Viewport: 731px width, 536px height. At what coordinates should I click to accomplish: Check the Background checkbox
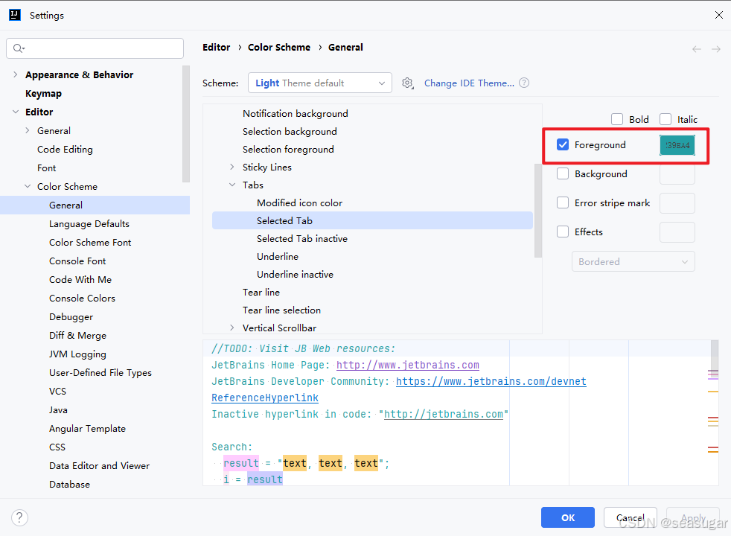tap(563, 174)
